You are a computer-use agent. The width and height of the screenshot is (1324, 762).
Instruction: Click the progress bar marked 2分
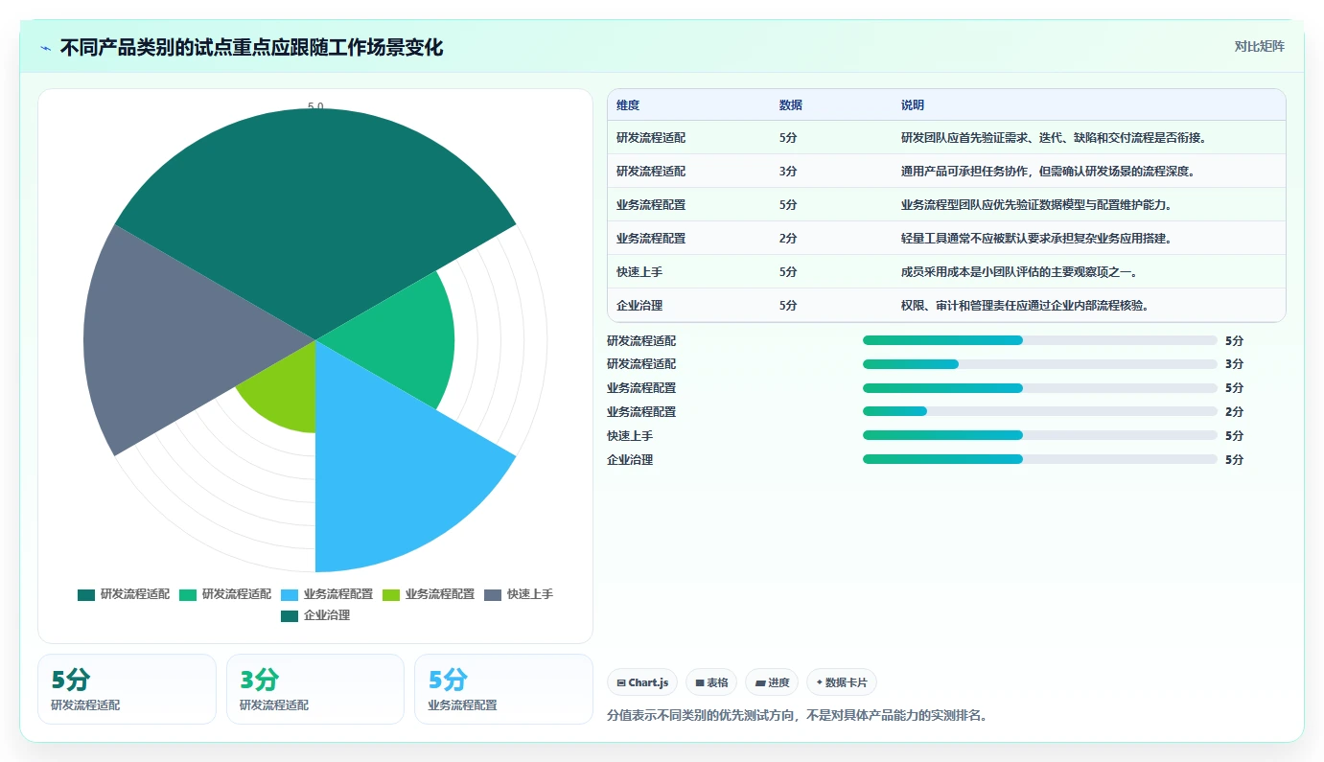click(1040, 411)
